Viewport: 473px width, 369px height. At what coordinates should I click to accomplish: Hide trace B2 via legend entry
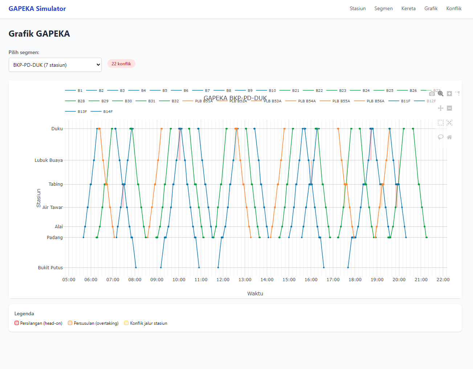tap(95, 90)
